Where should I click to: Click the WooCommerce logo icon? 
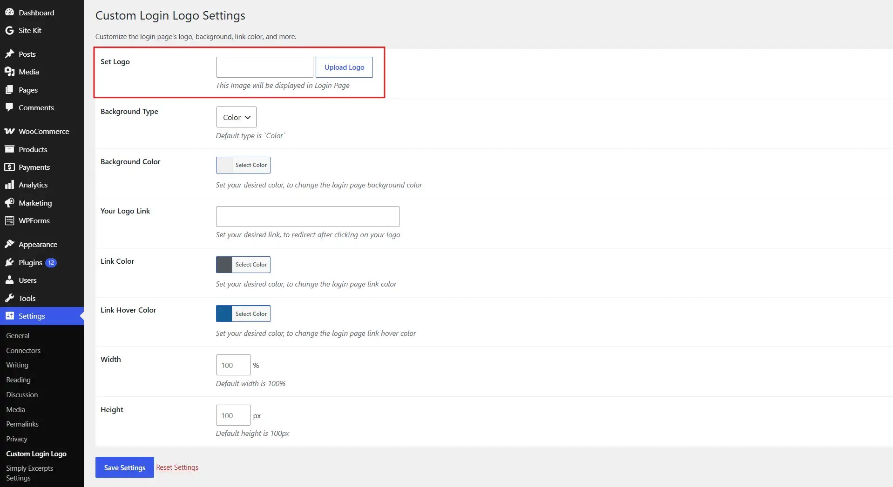[9, 131]
